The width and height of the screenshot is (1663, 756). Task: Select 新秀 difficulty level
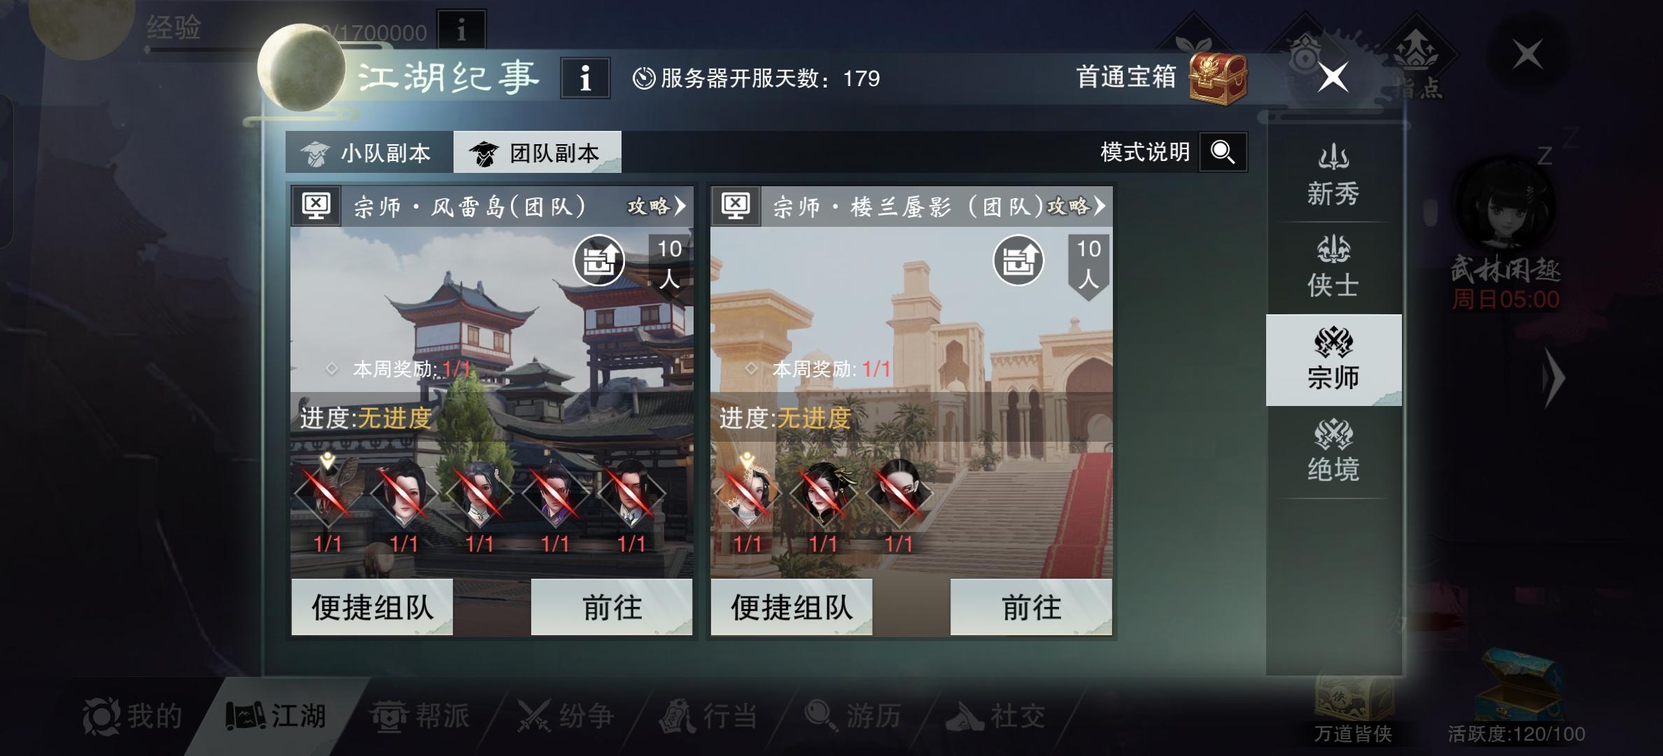1333,176
